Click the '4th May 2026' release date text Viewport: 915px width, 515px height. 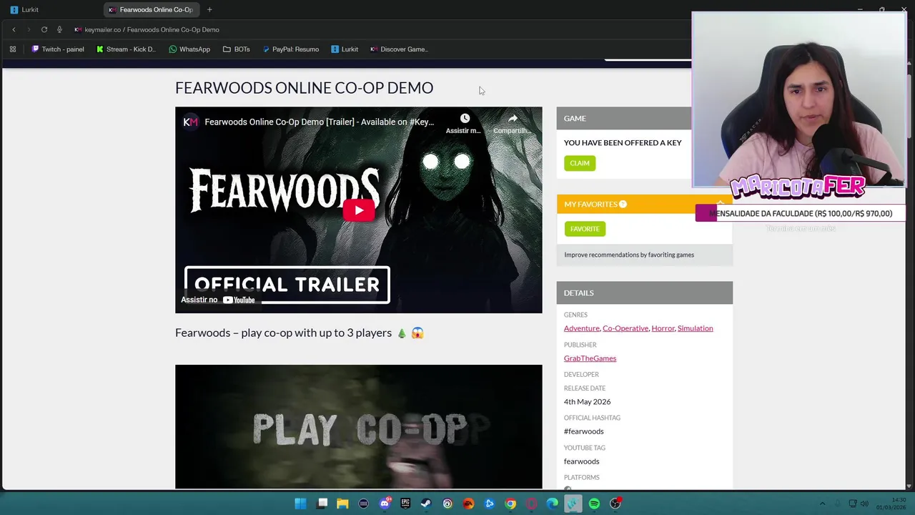pyautogui.click(x=587, y=402)
